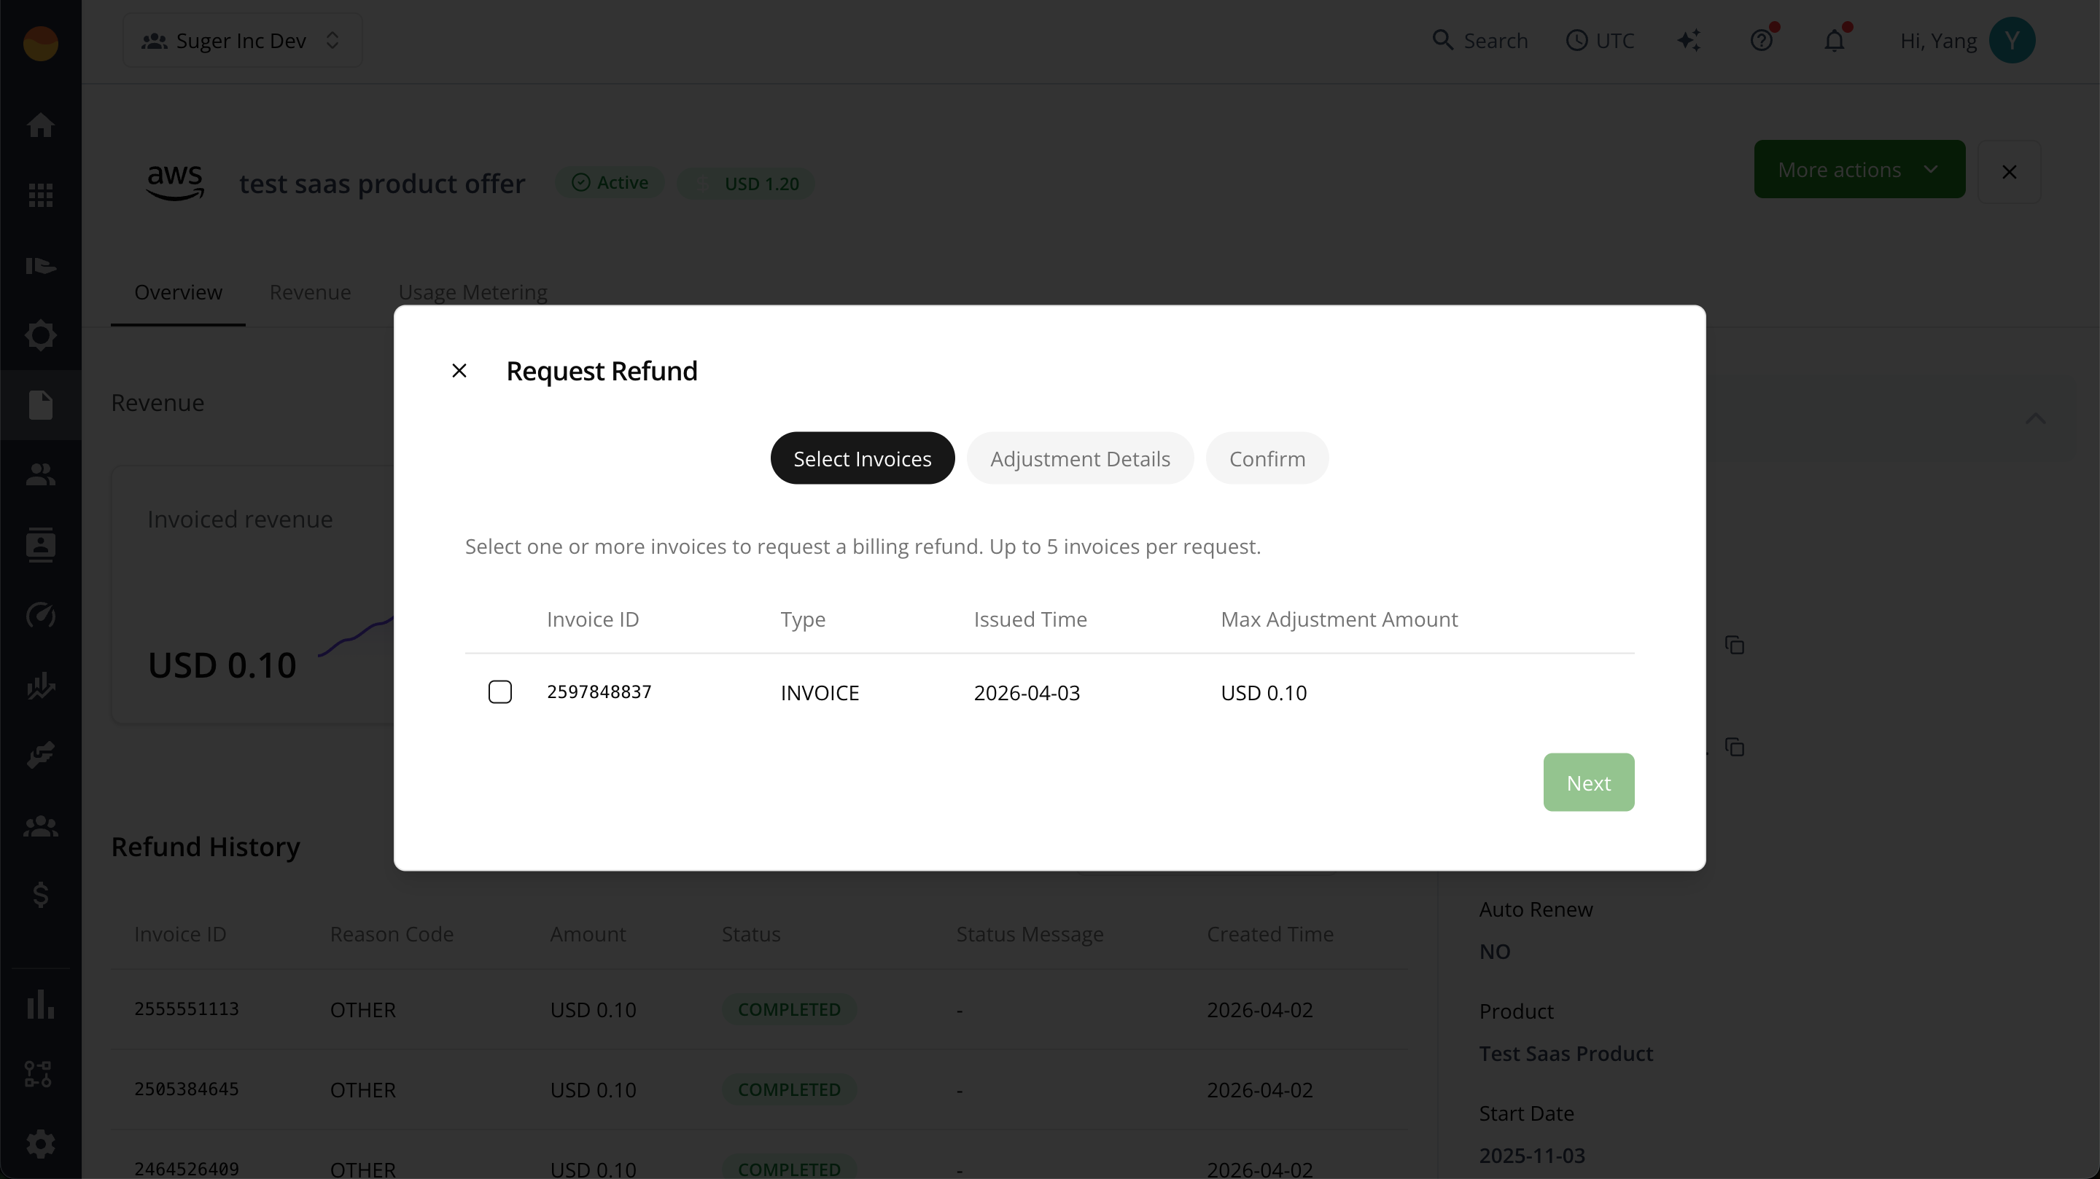The image size is (2100, 1179).
Task: Click the dollar sign billing icon
Action: (40, 896)
